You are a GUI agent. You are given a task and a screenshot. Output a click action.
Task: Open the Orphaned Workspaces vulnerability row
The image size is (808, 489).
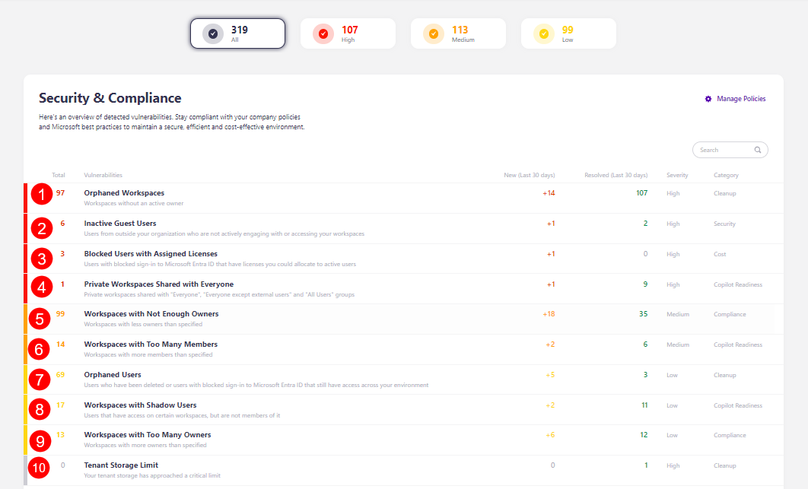pyautogui.click(x=124, y=193)
